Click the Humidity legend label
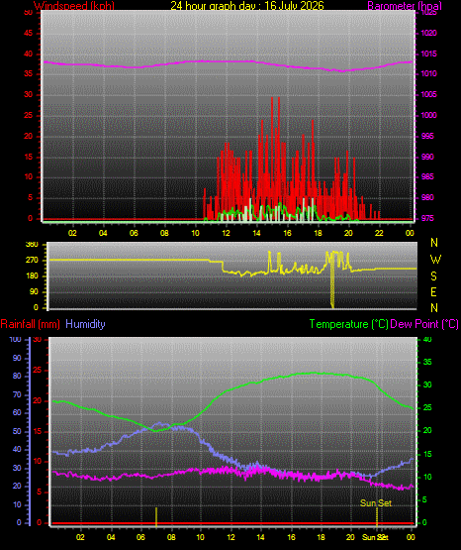Image resolution: width=461 pixels, height=550 pixels. tap(85, 323)
